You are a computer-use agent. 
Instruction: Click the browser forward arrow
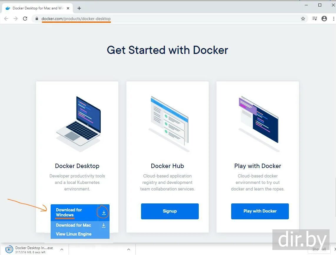(x=15, y=19)
